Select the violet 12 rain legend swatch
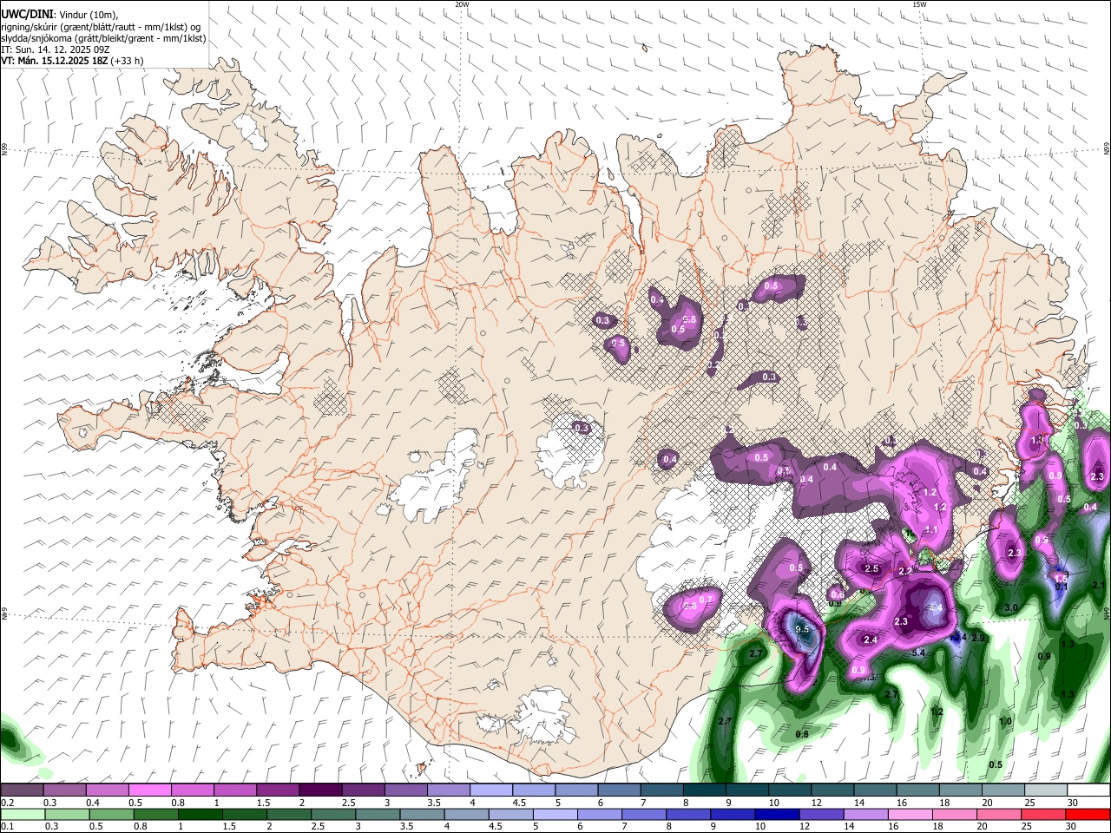 pyautogui.click(x=821, y=814)
